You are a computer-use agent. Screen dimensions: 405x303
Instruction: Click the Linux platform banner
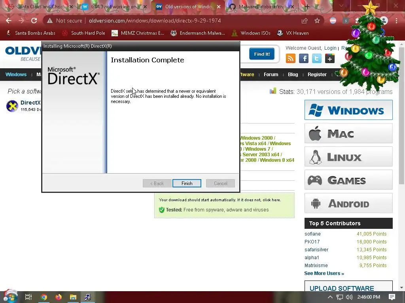pos(348,156)
